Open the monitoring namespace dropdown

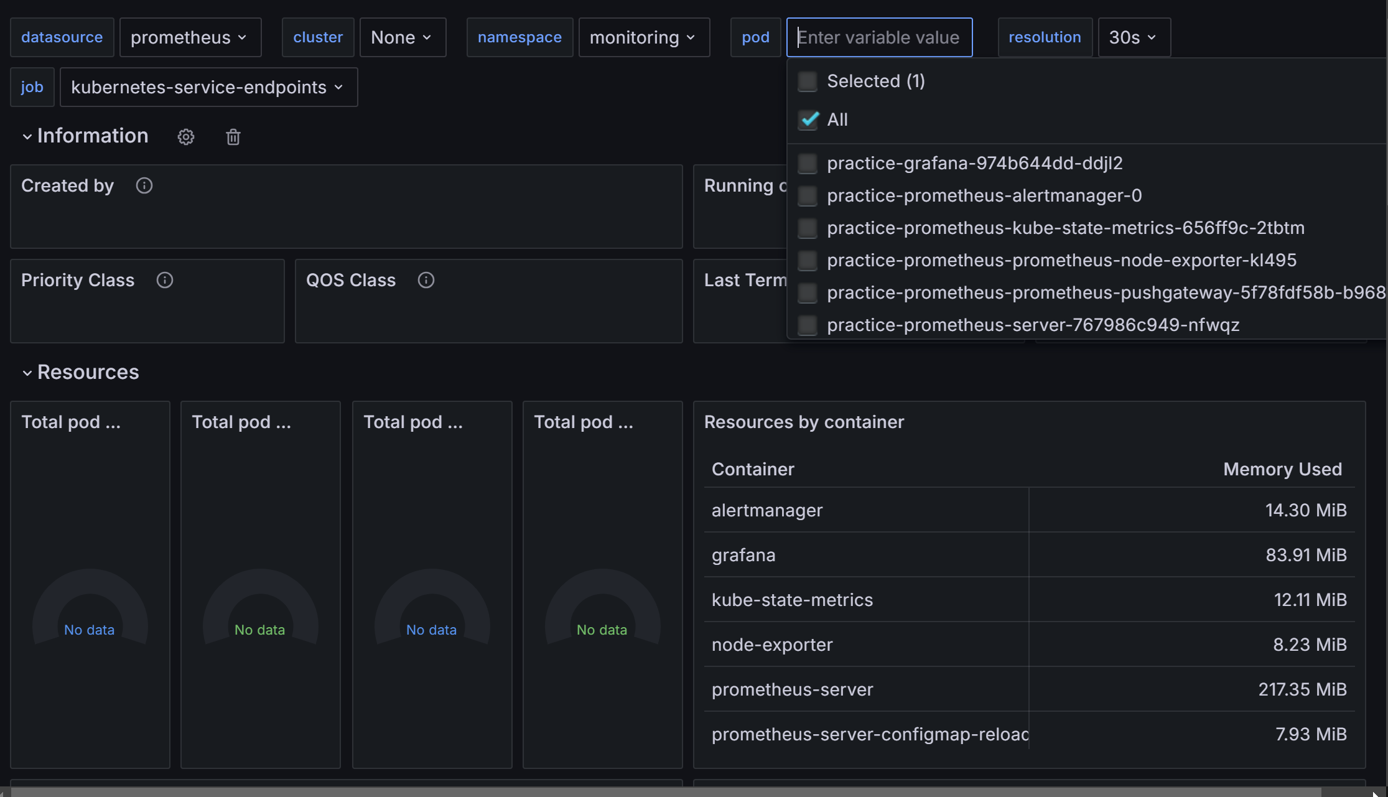(x=643, y=37)
